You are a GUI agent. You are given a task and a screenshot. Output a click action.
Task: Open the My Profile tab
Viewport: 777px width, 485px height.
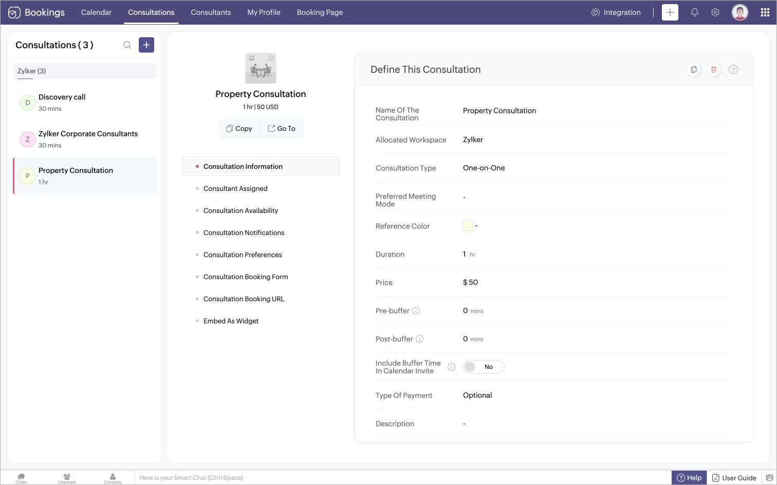(264, 12)
